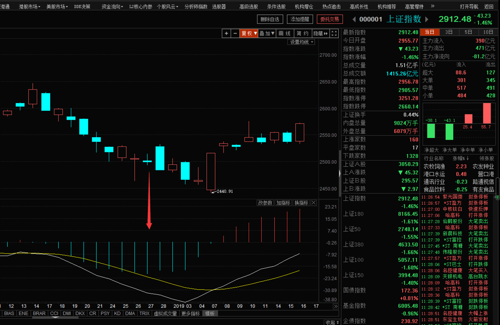Open 资金流向 menu
Image resolution: width=500 pixels, height=325 pixels.
[x=112, y=7]
